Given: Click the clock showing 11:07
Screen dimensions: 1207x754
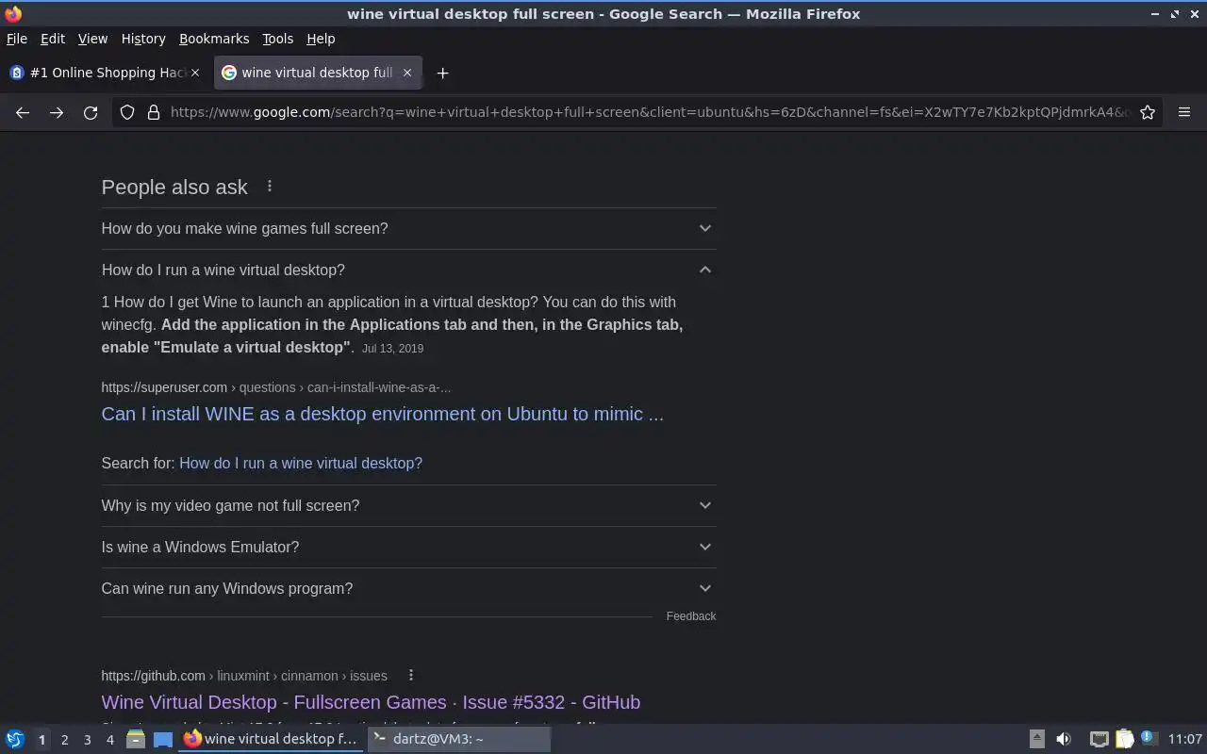Looking at the screenshot, I should (1185, 739).
